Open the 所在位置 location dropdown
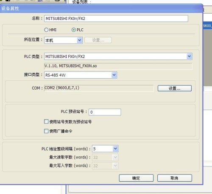212x194 pixels. point(63,40)
